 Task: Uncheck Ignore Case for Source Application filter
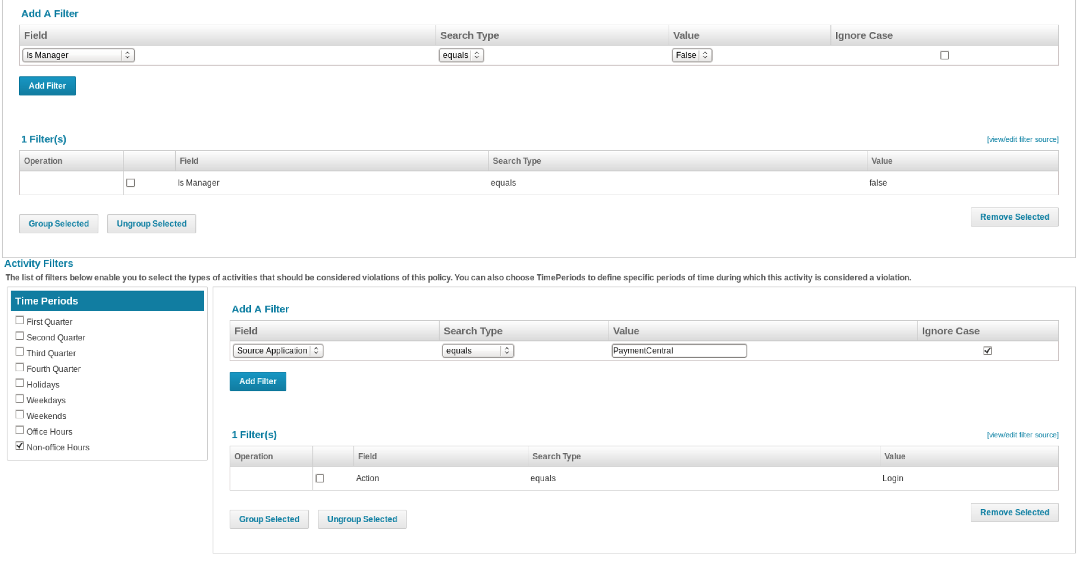tap(988, 350)
